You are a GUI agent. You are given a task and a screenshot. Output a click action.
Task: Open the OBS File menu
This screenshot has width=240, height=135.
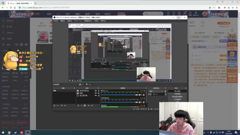coord(56,21)
